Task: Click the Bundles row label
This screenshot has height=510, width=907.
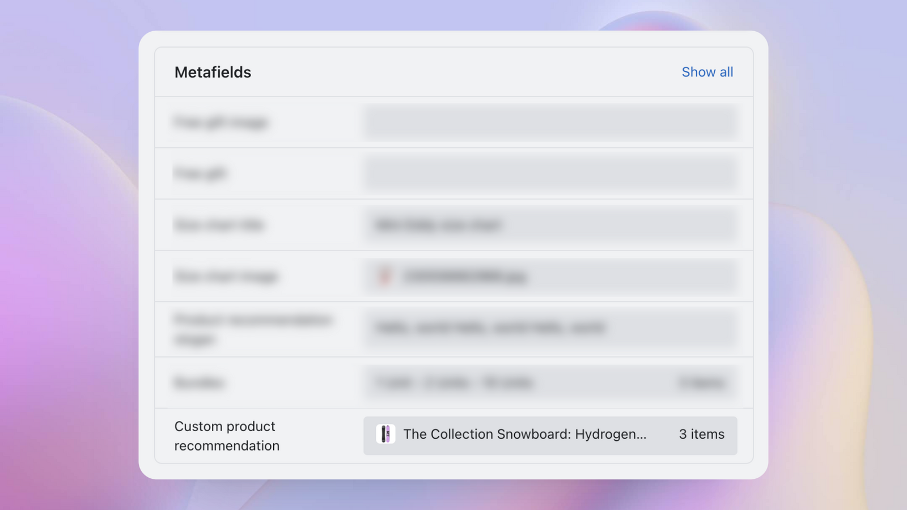Action: 199,384
